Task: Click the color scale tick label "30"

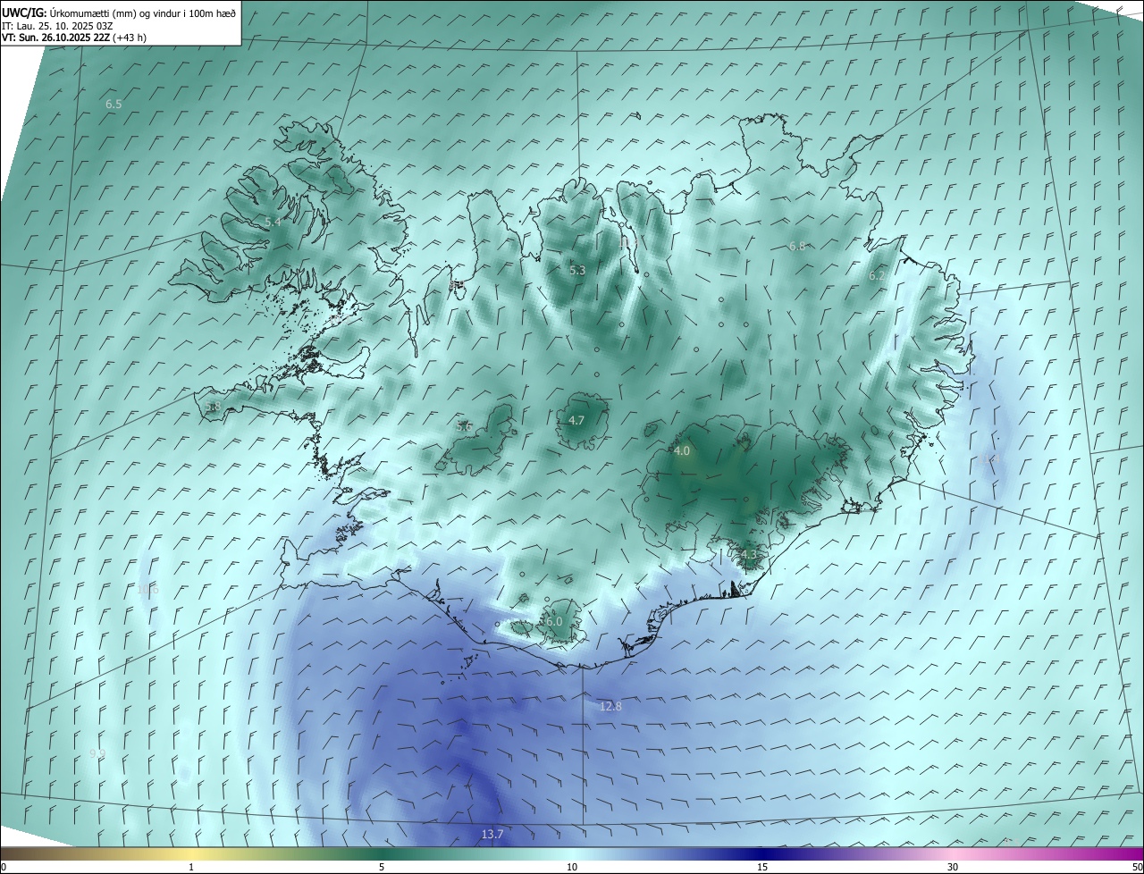Action: coord(953,867)
